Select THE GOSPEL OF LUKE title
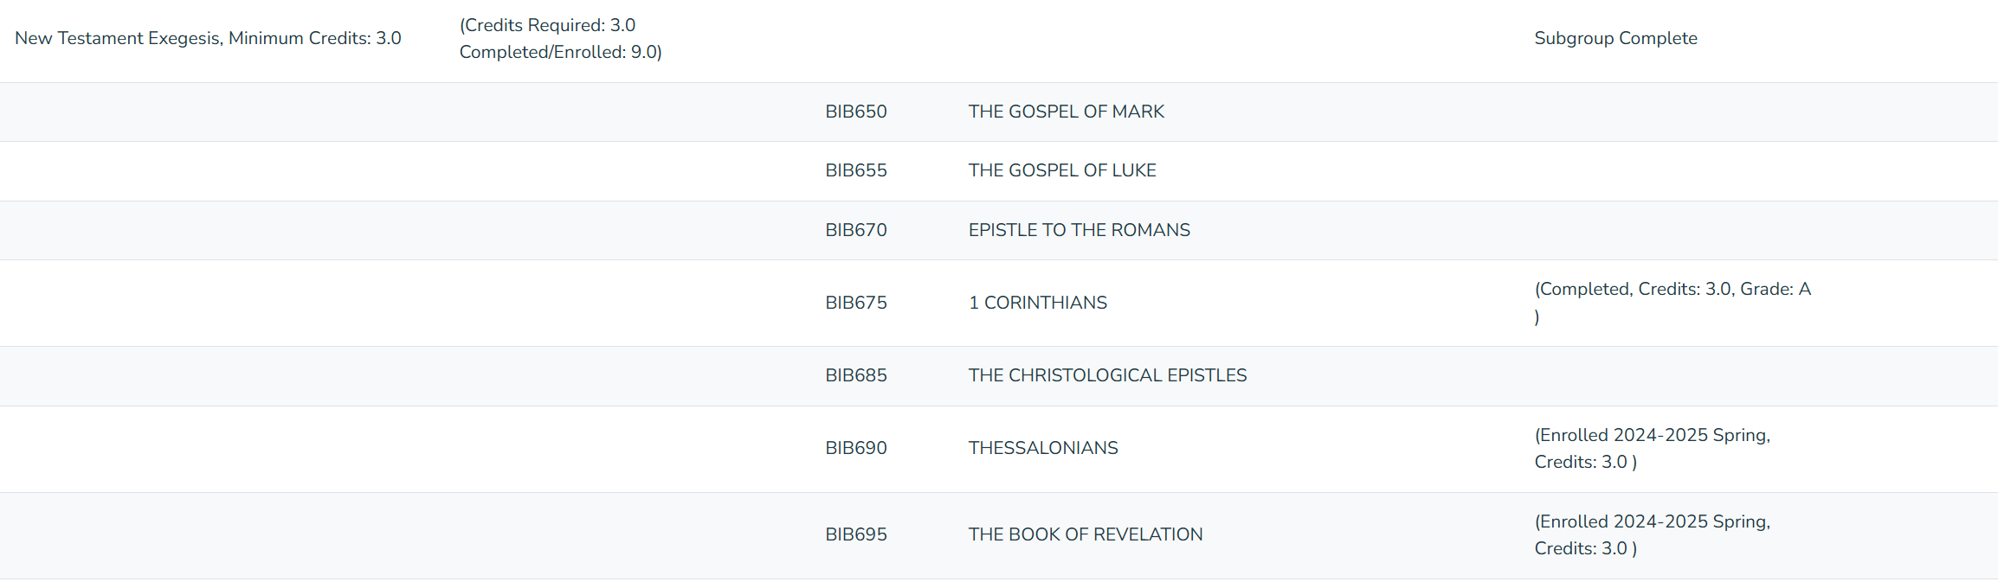The height and width of the screenshot is (582, 1998). [1062, 170]
